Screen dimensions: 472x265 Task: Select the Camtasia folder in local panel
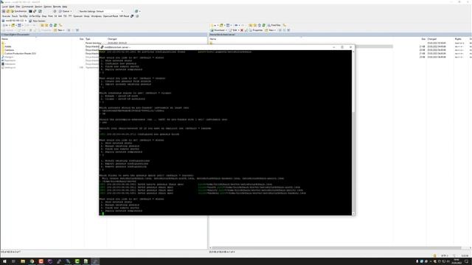pos(9,50)
